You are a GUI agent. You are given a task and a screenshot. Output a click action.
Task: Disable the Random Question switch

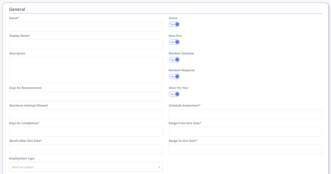point(174,60)
